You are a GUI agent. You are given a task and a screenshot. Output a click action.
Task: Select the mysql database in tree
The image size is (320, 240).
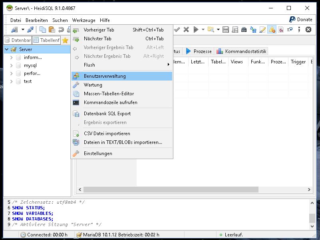(x=30, y=66)
